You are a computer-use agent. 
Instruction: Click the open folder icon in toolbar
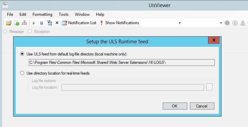point(9,23)
